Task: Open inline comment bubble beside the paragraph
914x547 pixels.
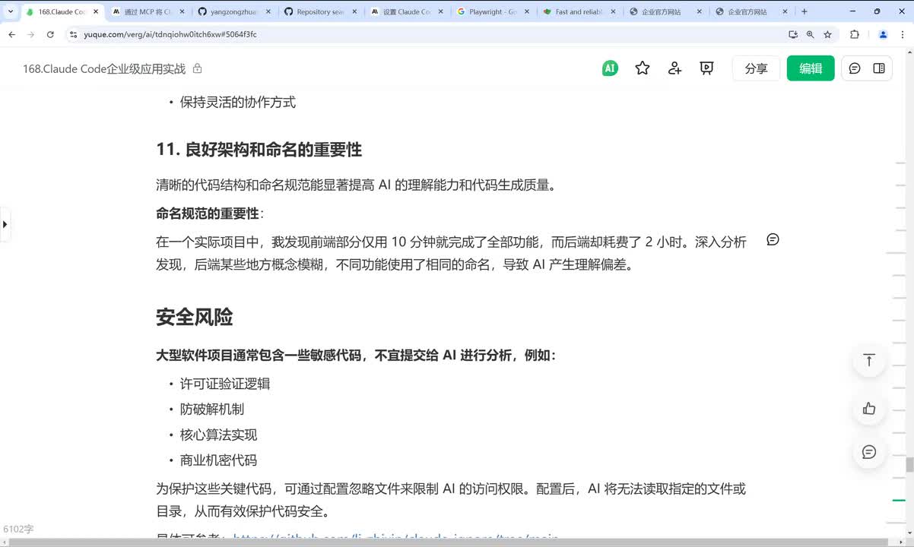Action: click(773, 239)
